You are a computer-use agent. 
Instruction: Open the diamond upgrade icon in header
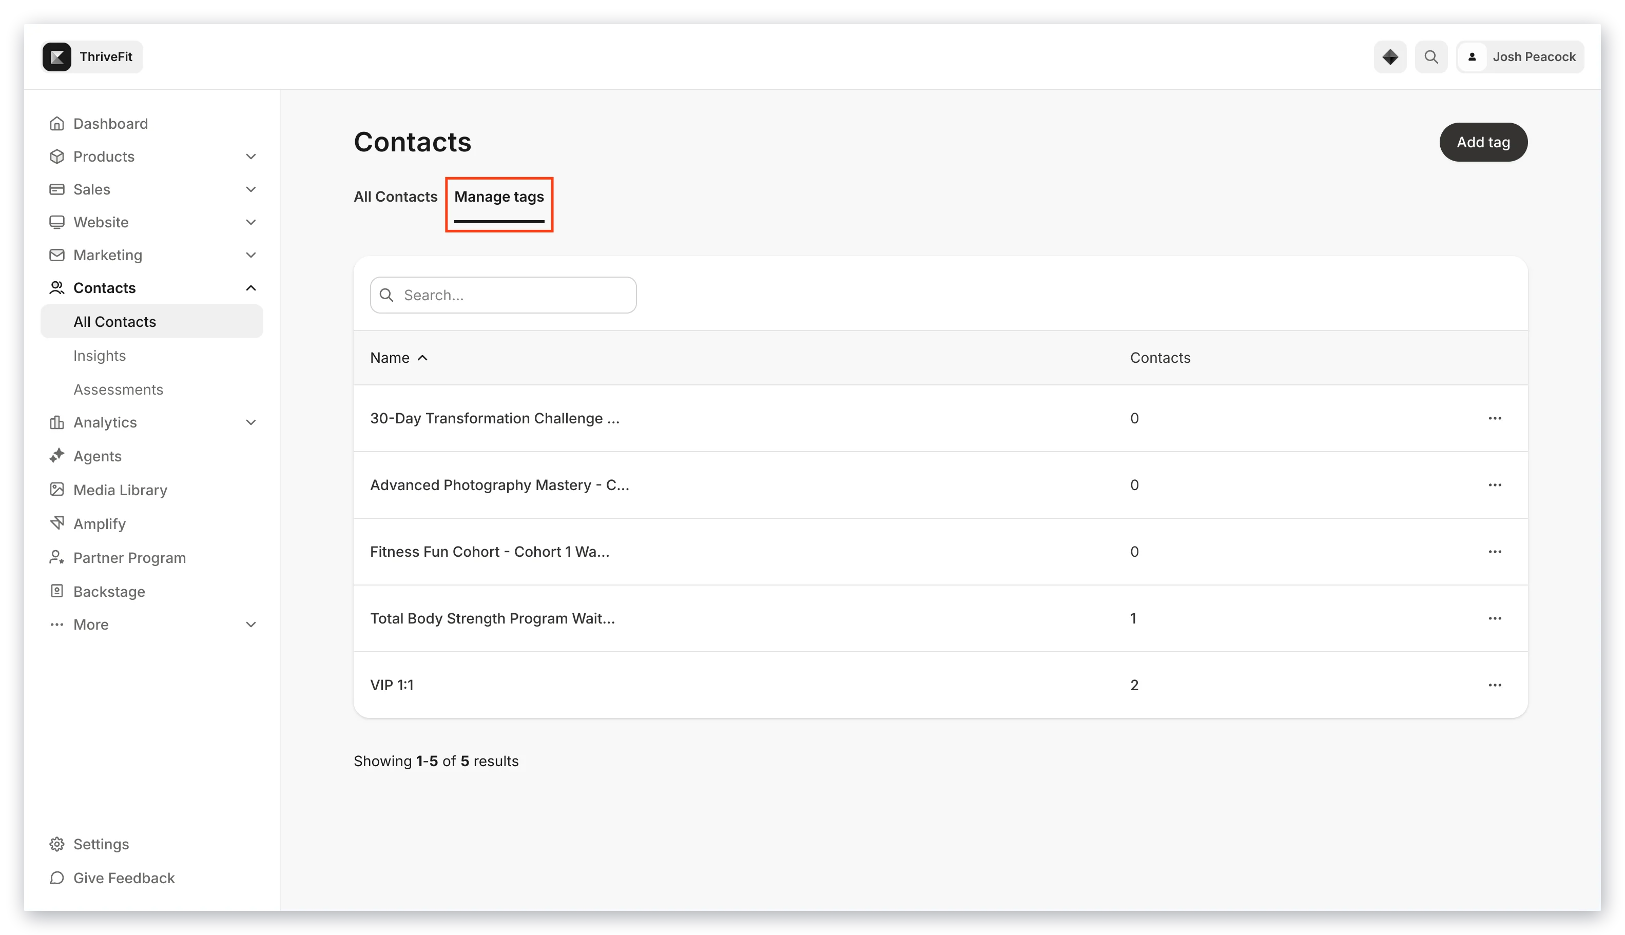[x=1390, y=56]
